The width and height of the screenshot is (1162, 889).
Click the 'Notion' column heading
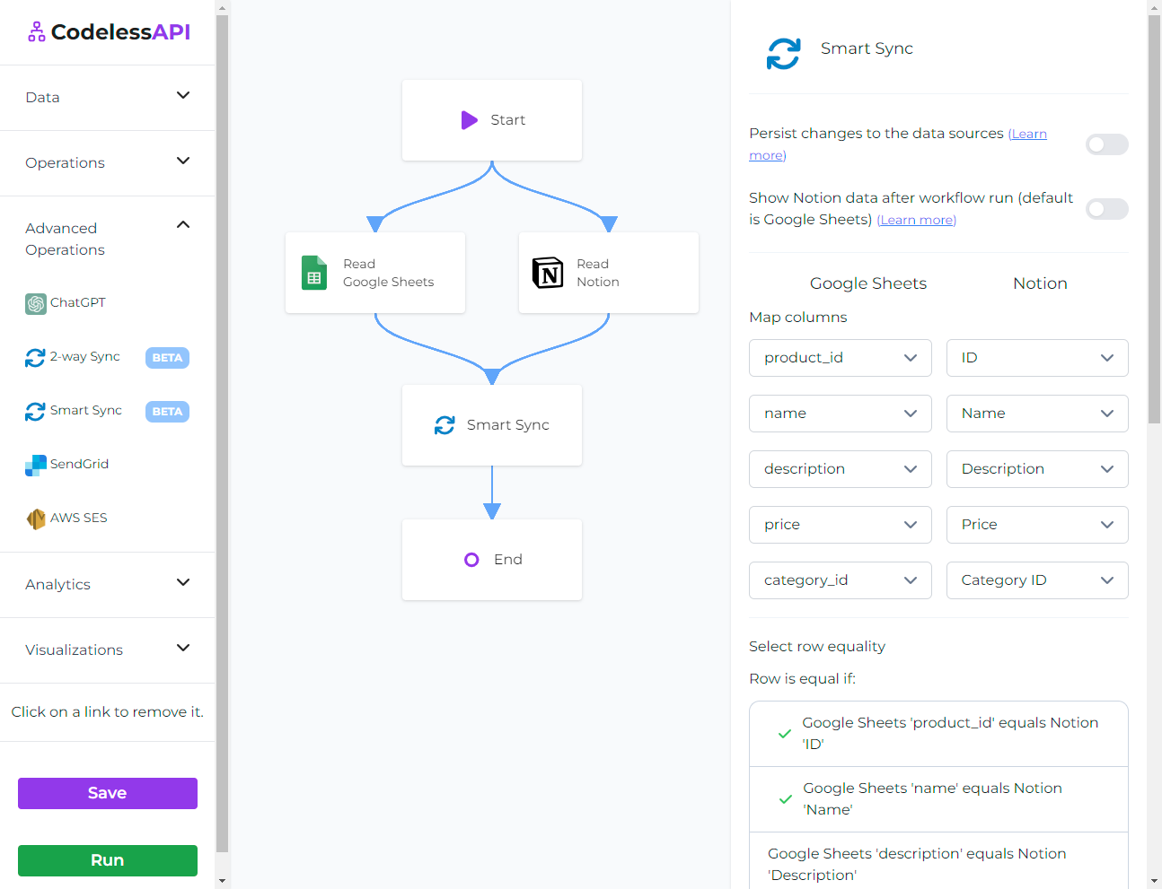click(1040, 283)
